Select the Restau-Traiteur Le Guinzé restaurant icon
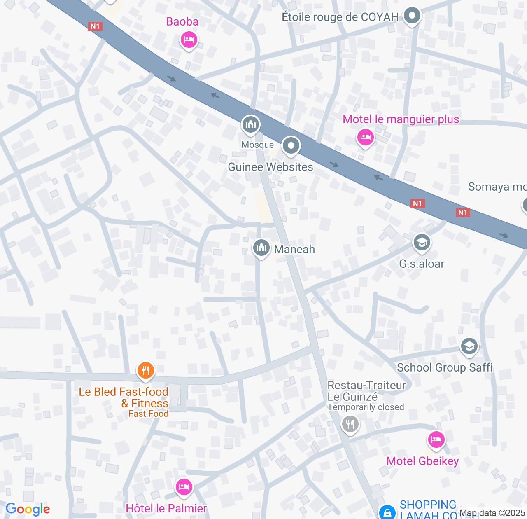The width and height of the screenshot is (527, 519). click(350, 423)
